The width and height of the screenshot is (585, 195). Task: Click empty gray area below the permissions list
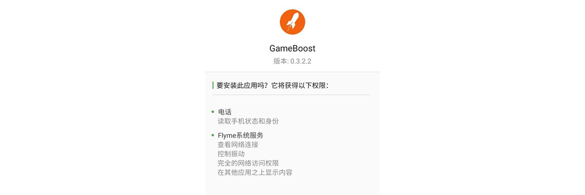(292, 187)
